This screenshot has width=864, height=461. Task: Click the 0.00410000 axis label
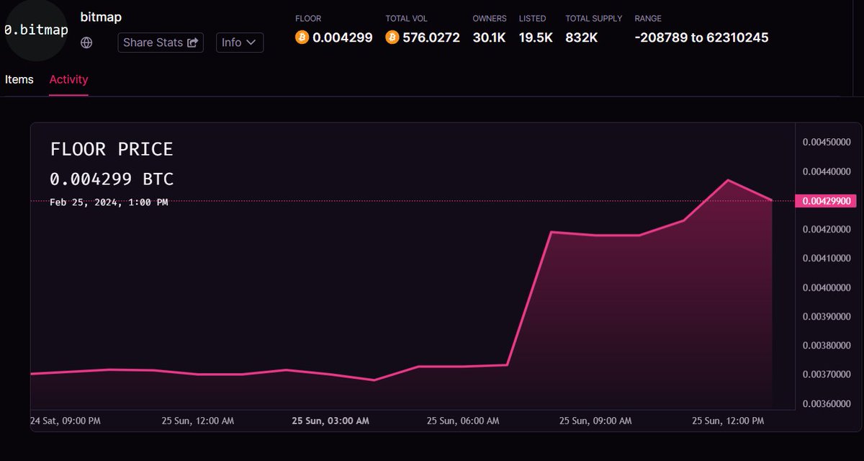point(827,258)
